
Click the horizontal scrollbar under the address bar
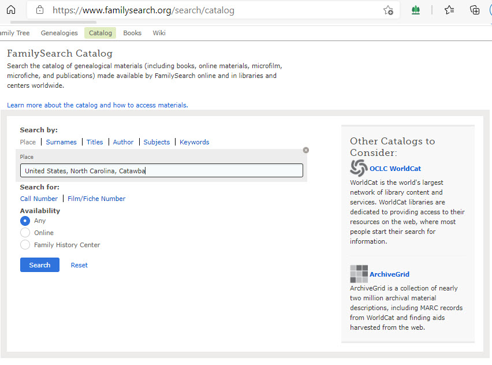tap(53, 23)
